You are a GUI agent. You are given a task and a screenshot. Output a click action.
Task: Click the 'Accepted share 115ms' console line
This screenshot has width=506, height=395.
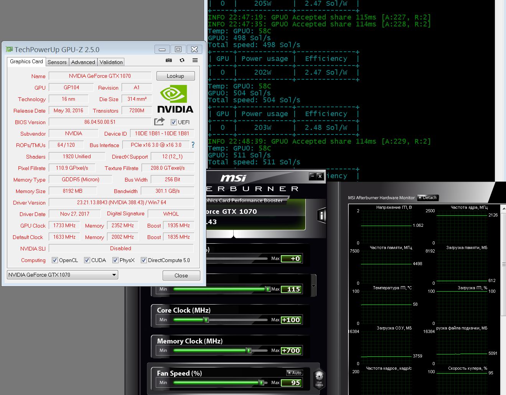coord(319,17)
